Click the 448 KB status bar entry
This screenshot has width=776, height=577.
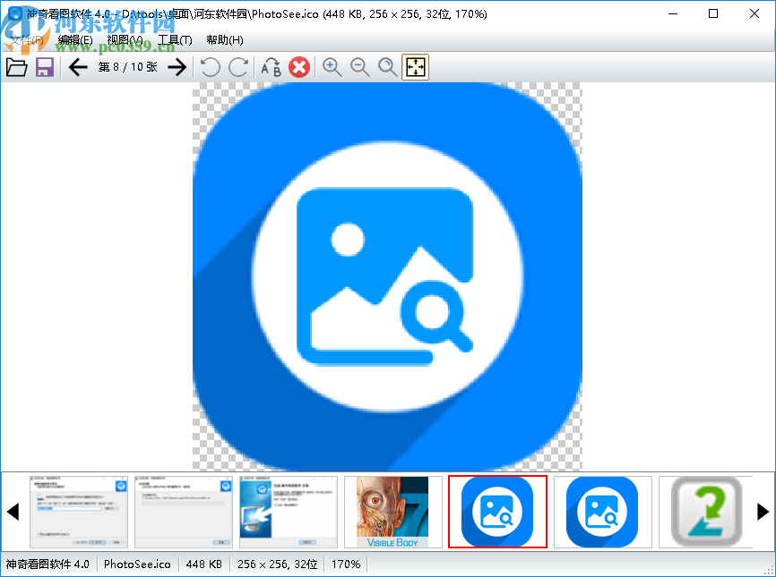click(x=204, y=564)
